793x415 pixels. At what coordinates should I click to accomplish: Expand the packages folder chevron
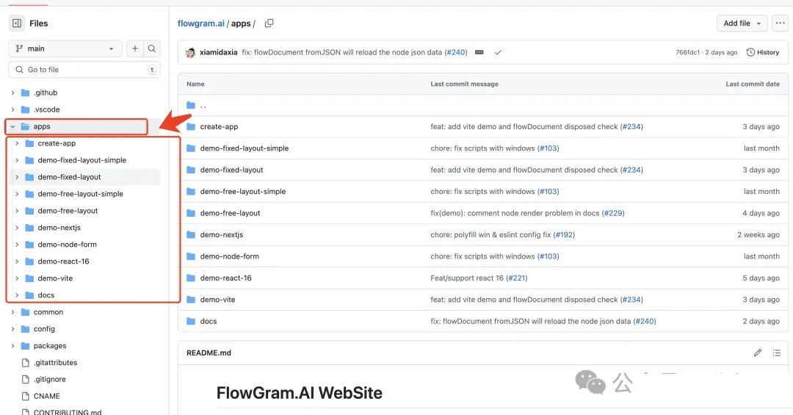coord(12,346)
